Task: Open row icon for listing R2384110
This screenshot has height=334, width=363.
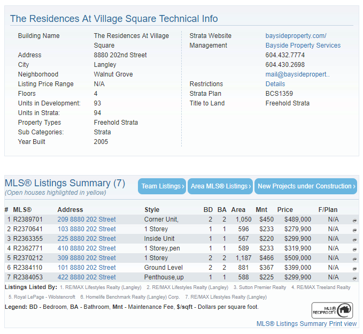Action: (x=354, y=269)
